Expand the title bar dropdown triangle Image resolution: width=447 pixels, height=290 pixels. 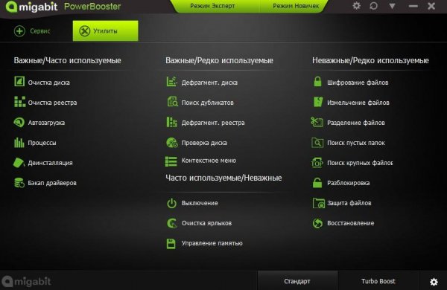(x=393, y=6)
